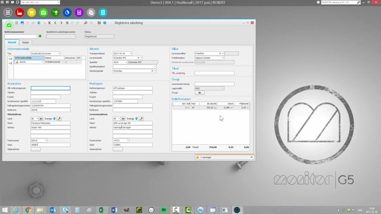Open the hamburger main menu
This screenshot has height=214, width=381.
[x=8, y=12]
